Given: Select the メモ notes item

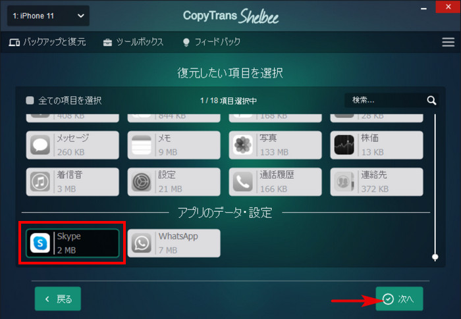Looking at the screenshot, I should click(x=174, y=145).
